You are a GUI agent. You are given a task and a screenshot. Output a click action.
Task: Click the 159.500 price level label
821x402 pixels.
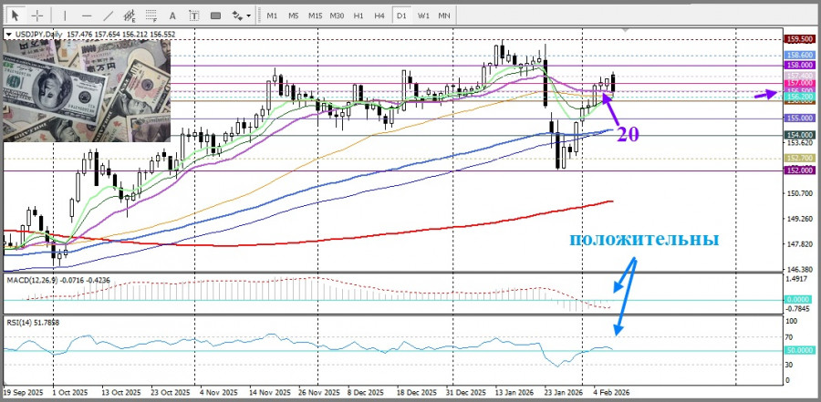pyautogui.click(x=799, y=39)
